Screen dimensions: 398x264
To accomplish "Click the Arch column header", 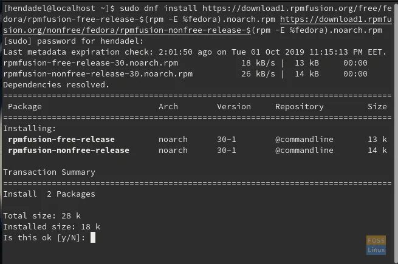I will (168, 107).
